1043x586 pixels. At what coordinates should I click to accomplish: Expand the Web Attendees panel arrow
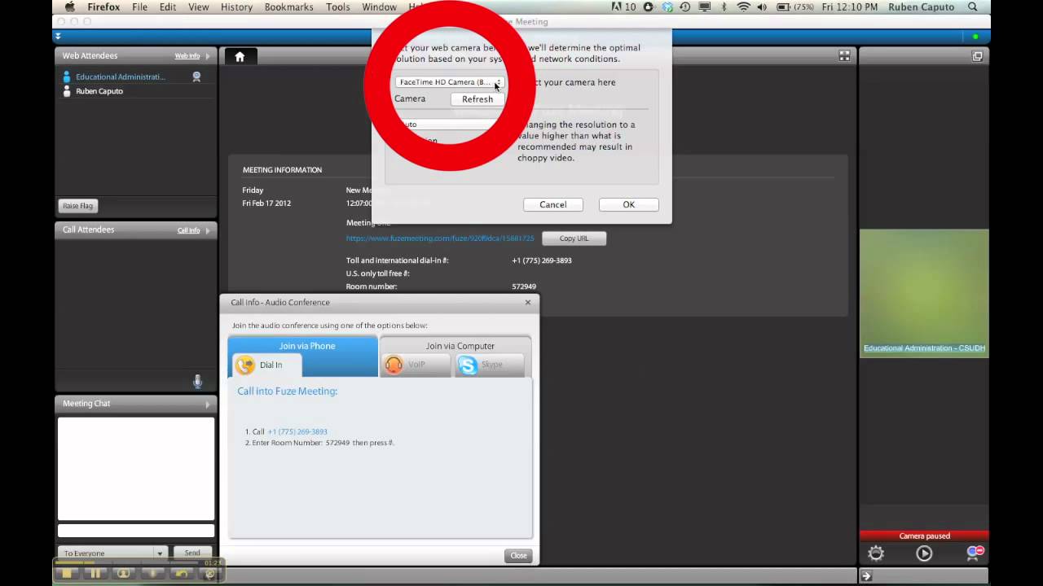(208, 56)
